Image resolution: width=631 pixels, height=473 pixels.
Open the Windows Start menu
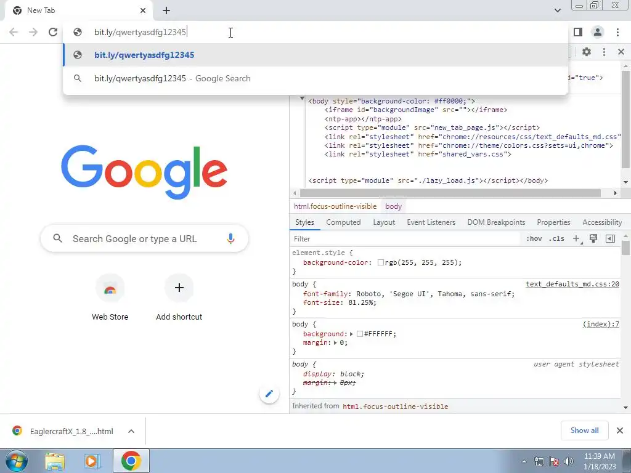click(16, 461)
